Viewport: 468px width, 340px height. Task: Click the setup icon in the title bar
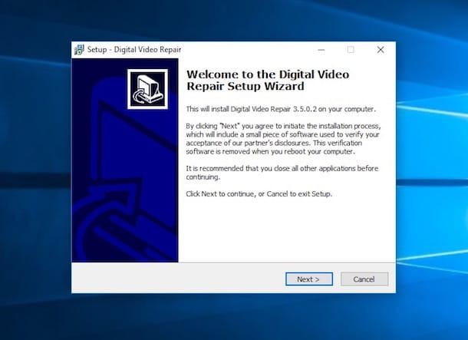pos(79,50)
